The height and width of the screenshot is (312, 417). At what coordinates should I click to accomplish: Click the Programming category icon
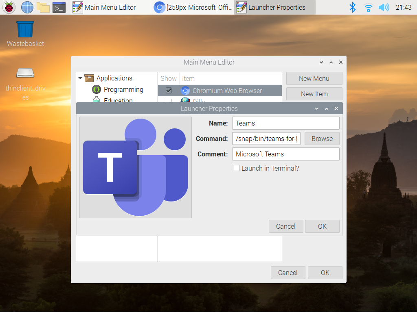96,89
